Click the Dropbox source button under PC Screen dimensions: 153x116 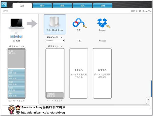[x=20, y=37]
